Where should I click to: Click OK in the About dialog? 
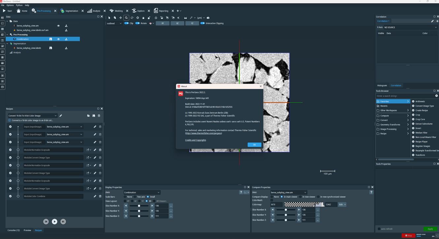254,145
